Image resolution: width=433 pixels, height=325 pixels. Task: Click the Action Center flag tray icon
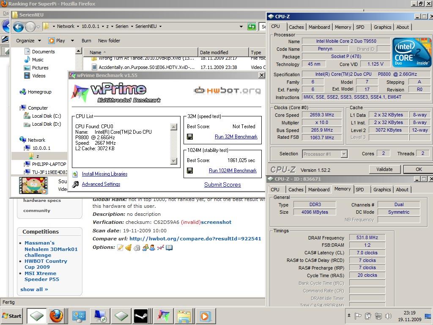point(358,316)
